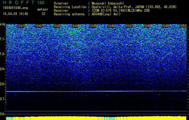
Task: Click the "Receiving antenna" field label
Action: pyautogui.click(x=69, y=14)
